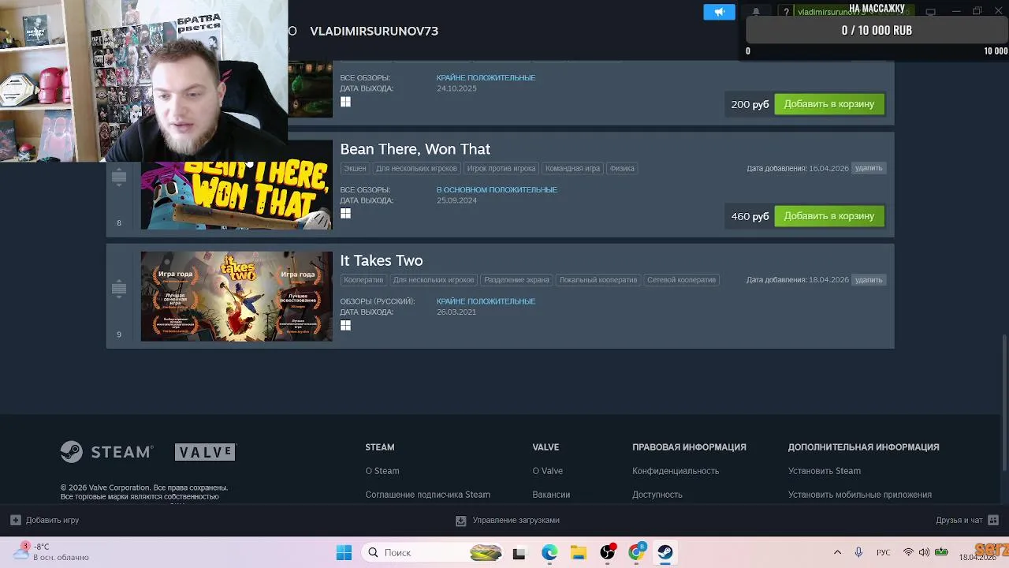This screenshot has width=1009, height=568.
Task: Launch Microsoft Edge from taskbar
Action: [549, 553]
